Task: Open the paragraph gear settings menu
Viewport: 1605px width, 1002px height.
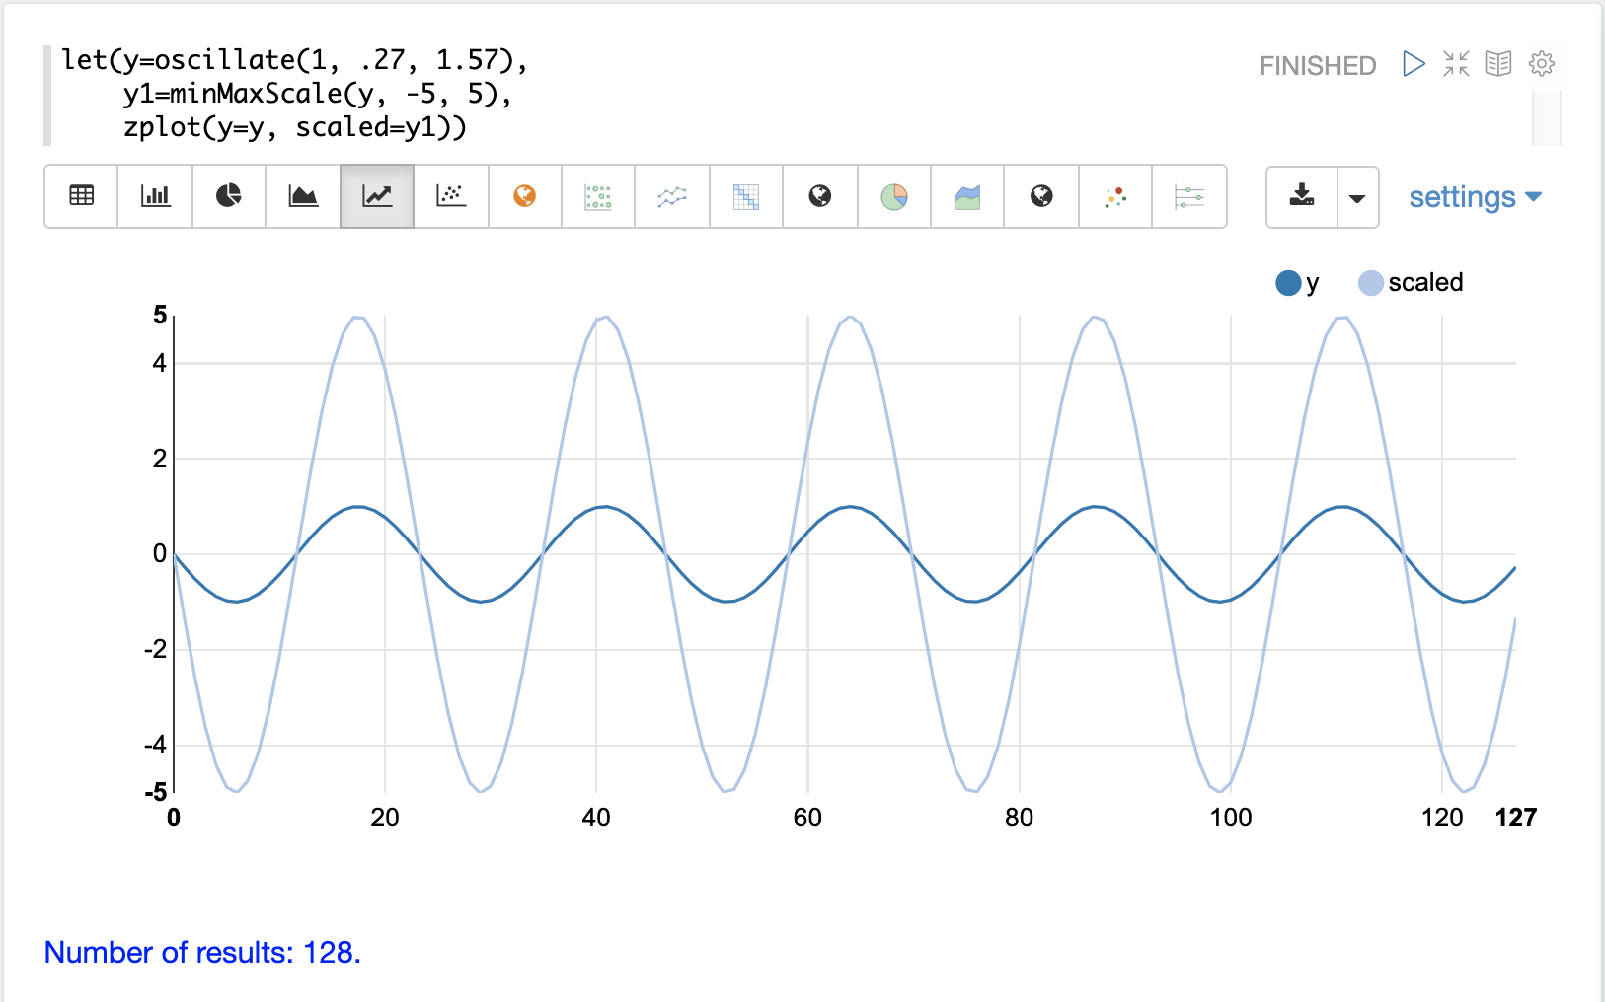Action: coord(1541,64)
